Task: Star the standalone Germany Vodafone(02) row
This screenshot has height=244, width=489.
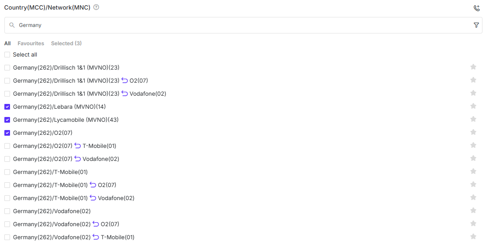Action: tap(473, 211)
